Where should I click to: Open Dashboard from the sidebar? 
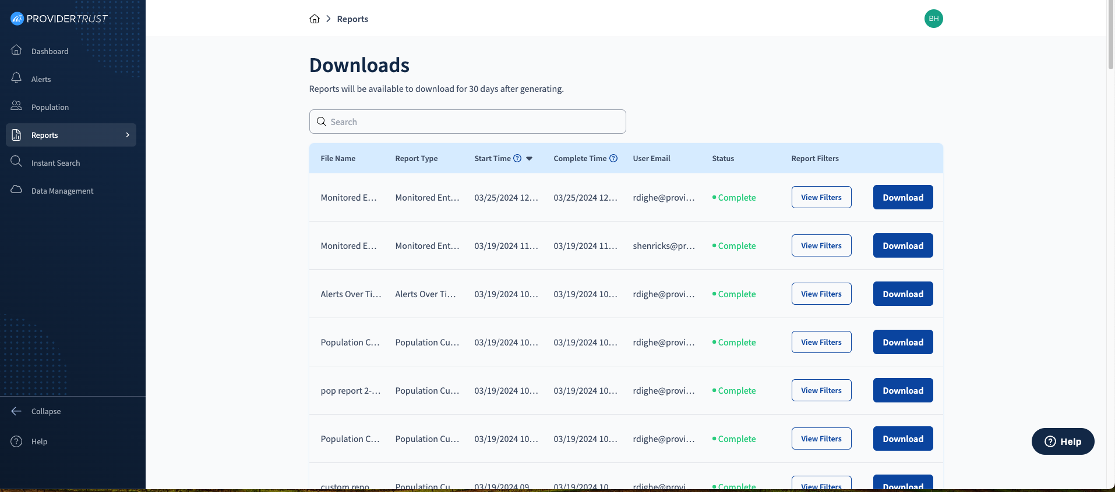pos(71,51)
